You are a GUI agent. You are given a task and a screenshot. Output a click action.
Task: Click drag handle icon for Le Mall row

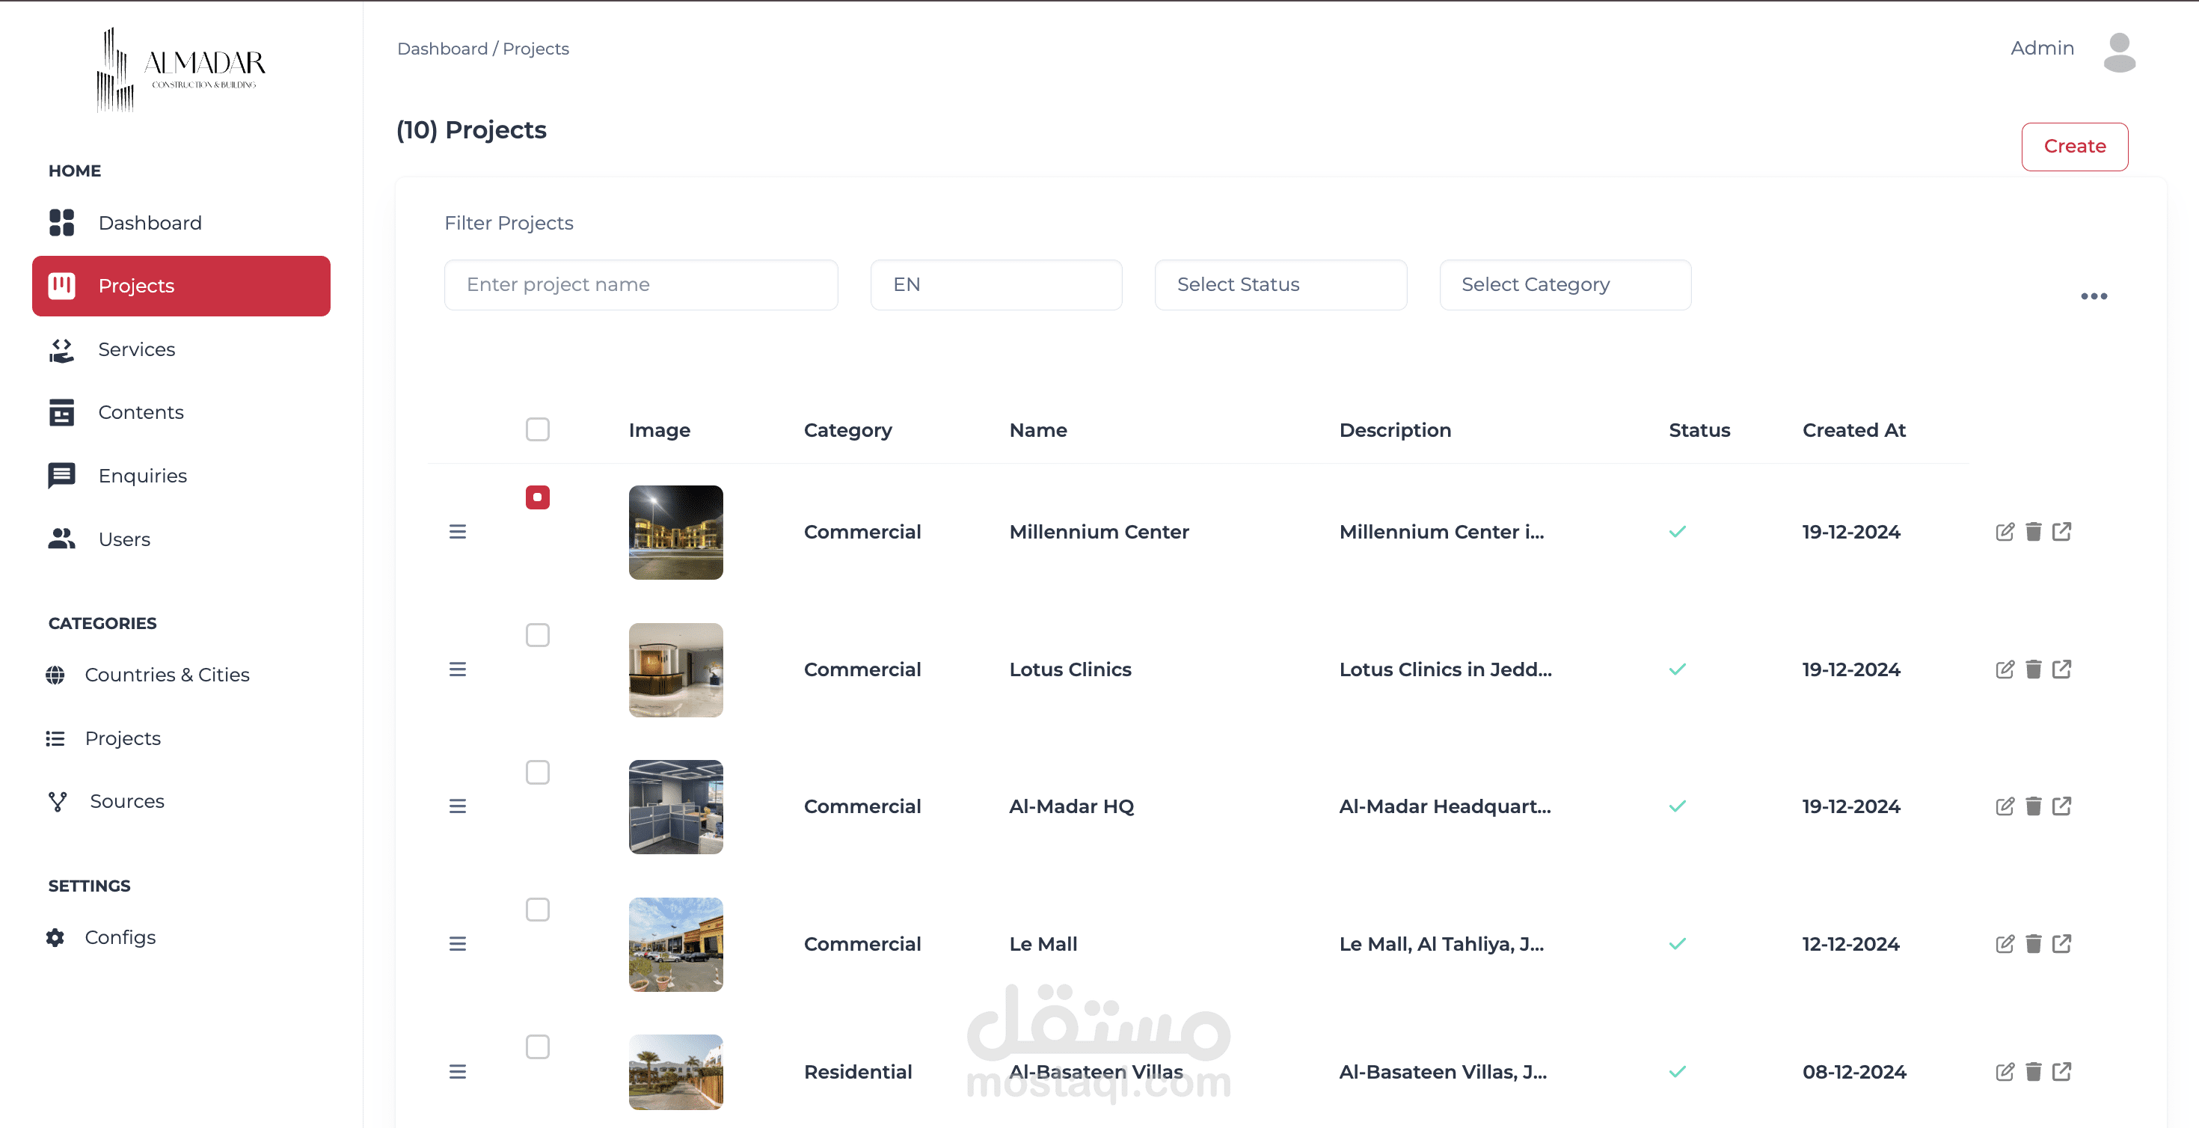tap(458, 943)
